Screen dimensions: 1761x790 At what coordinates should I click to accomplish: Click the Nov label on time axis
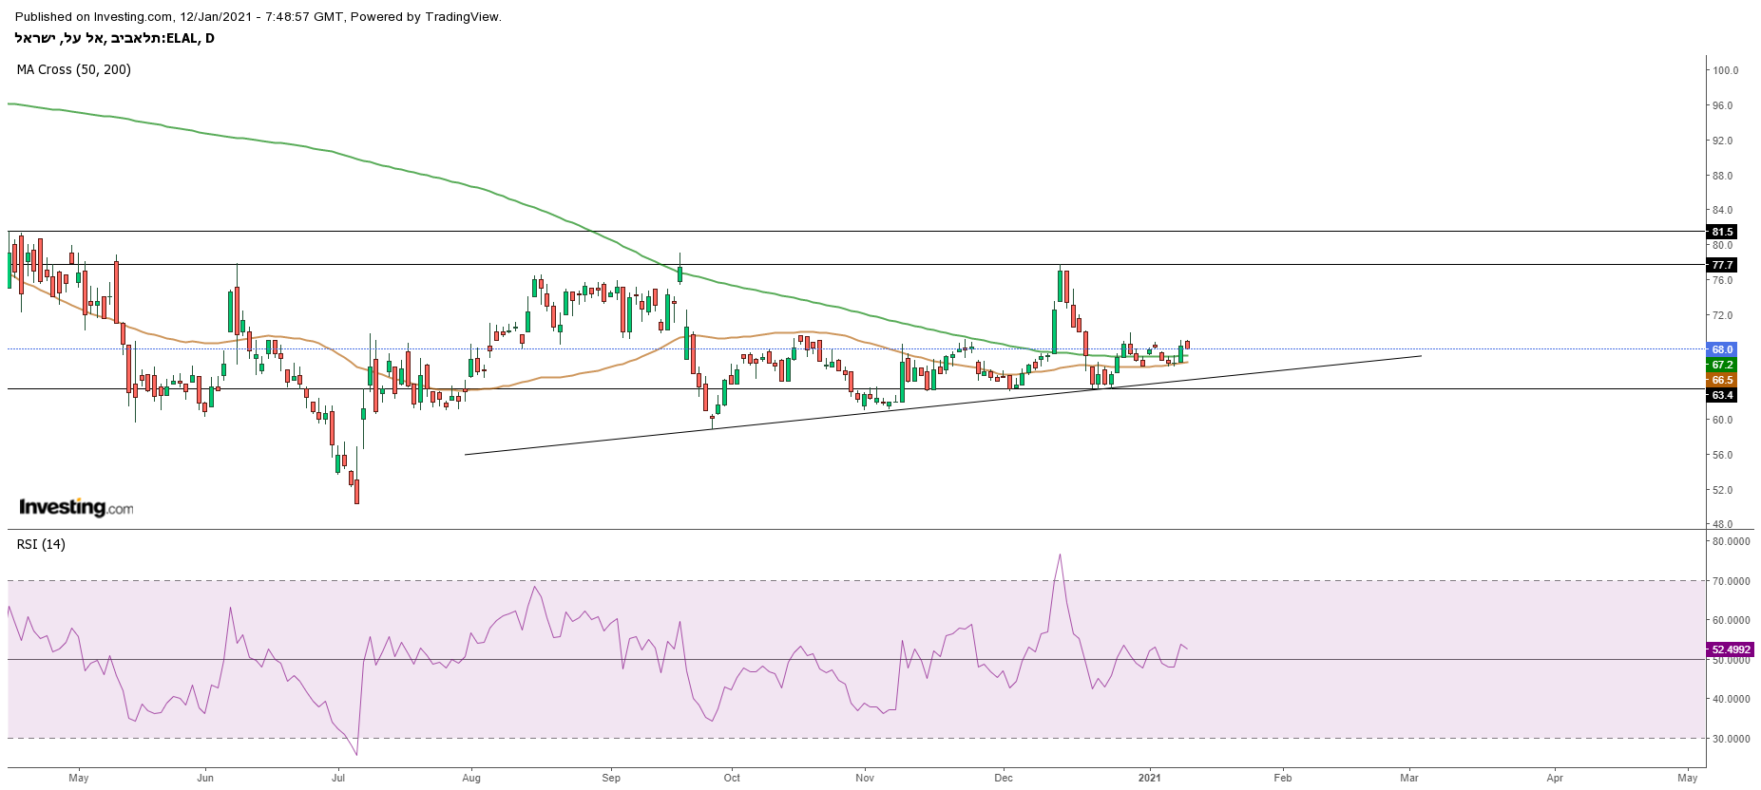[x=865, y=778]
